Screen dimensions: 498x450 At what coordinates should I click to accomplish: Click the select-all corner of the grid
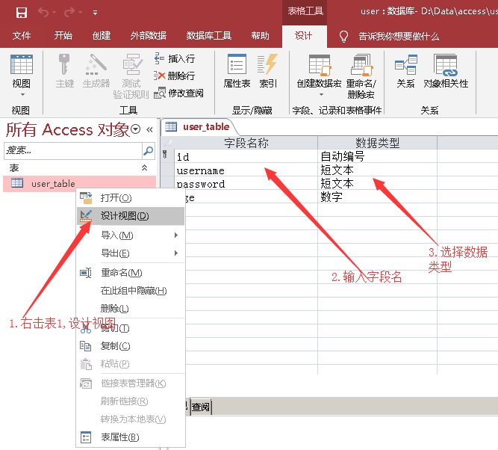(x=167, y=143)
